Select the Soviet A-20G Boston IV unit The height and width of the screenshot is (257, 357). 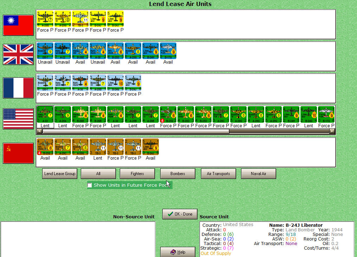coord(80,147)
